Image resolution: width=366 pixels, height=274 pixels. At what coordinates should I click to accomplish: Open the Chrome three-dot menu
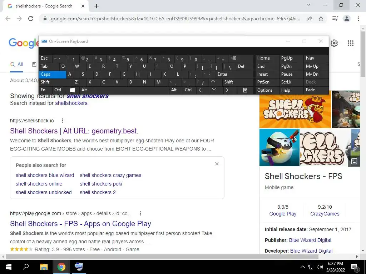pos(358,19)
